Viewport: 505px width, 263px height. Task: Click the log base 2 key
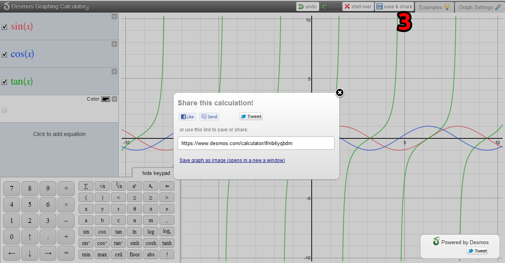167,232
